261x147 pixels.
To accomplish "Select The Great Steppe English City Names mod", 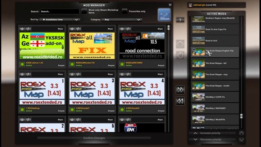I will pos(215,52).
